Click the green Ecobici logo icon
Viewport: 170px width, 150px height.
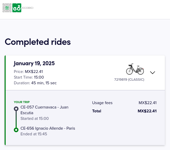pyautogui.click(x=17, y=8)
